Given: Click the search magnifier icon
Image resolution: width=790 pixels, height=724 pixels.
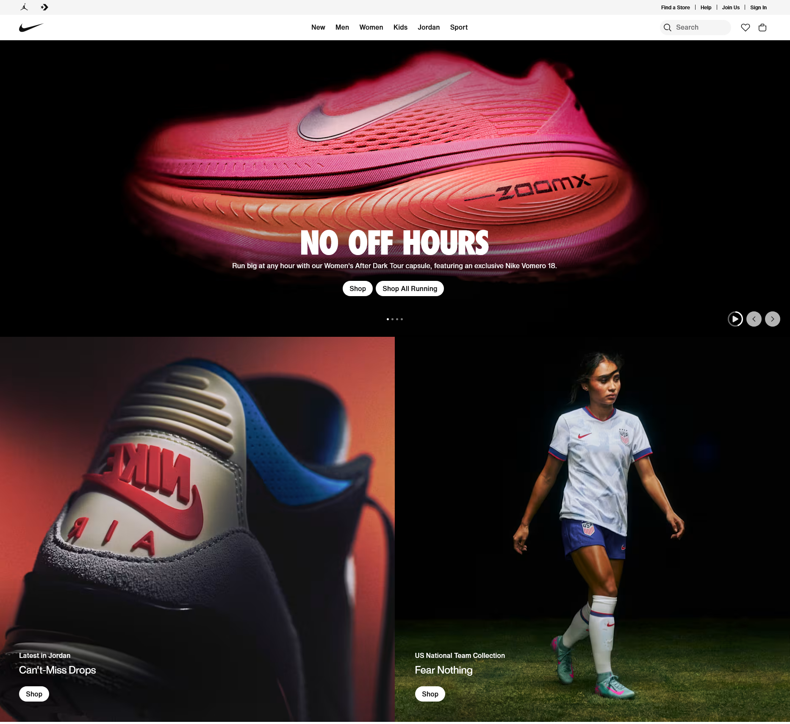Looking at the screenshot, I should [x=668, y=28].
